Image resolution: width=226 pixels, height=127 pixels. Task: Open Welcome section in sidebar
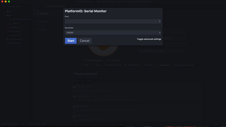click(x=43, y=13)
